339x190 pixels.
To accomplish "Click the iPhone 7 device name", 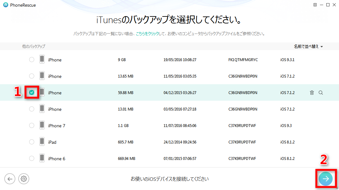I will click(x=56, y=126).
